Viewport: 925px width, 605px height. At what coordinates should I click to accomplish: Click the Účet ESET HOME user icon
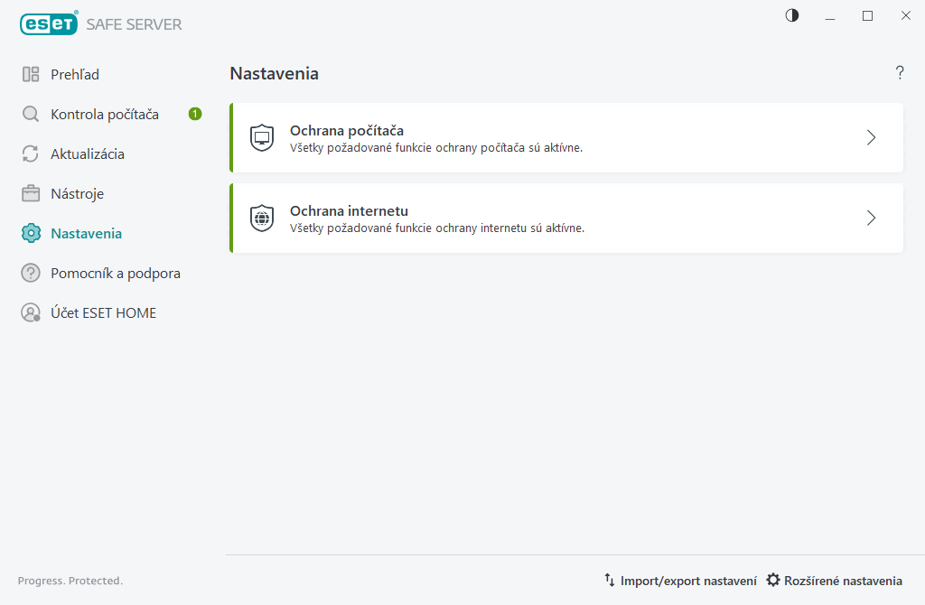31,313
